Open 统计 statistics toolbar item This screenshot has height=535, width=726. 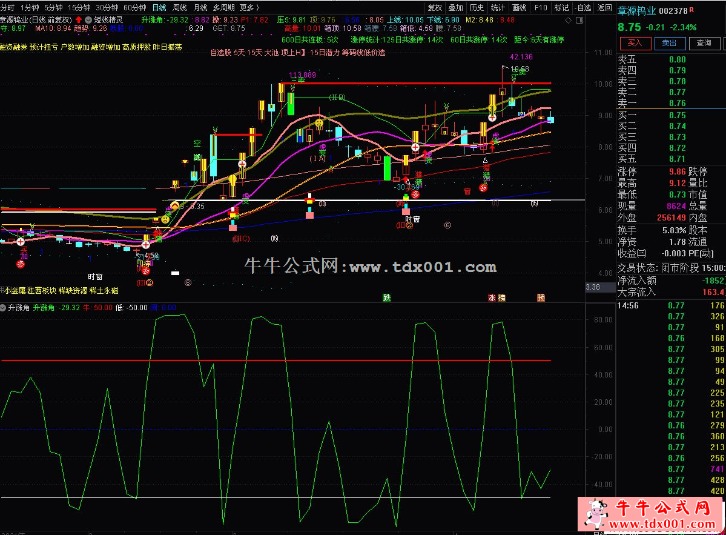coord(498,7)
